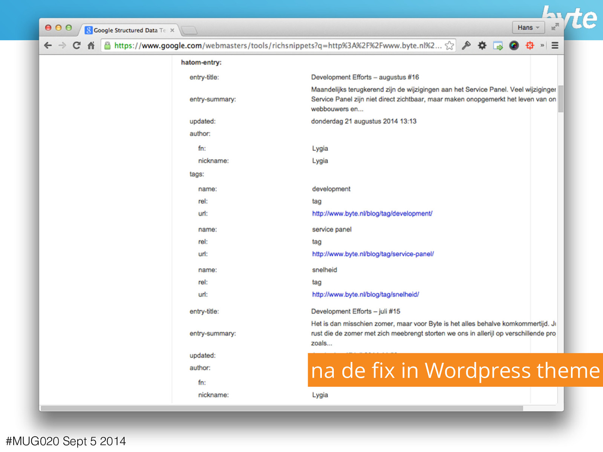The image size is (603, 452).
Task: Click the red crosshair extension icon
Action: coord(530,46)
